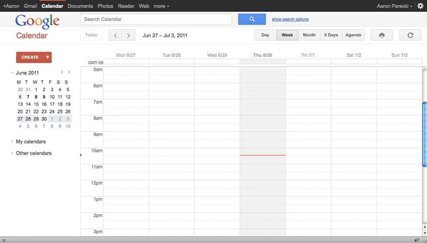Select June 27 in the mini calendar
This screenshot has width=427, height=243.
click(20, 119)
